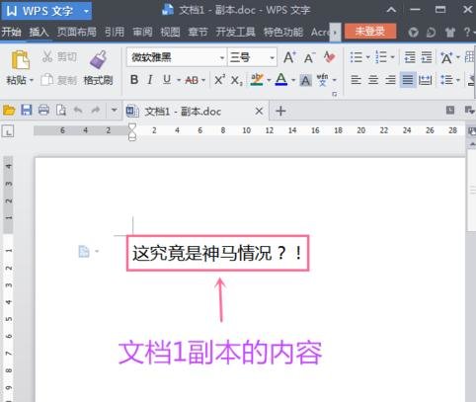Open the font name dropdown
The image size is (476, 402).
[x=222, y=58]
